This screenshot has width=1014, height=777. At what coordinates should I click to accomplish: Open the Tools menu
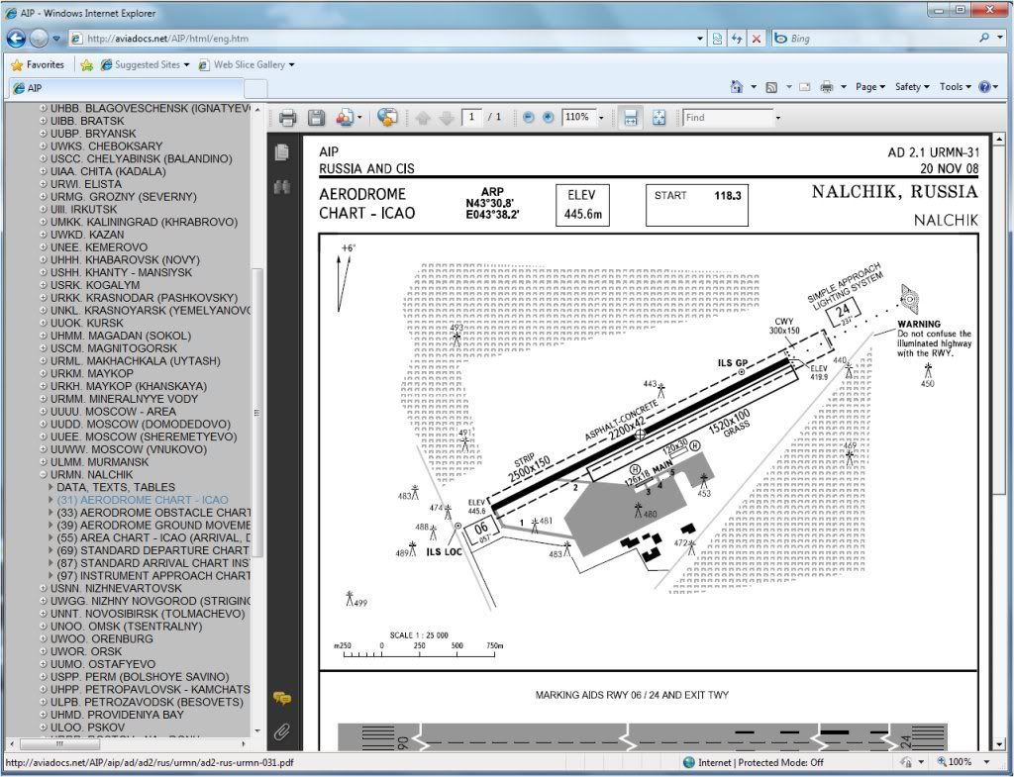click(x=955, y=87)
